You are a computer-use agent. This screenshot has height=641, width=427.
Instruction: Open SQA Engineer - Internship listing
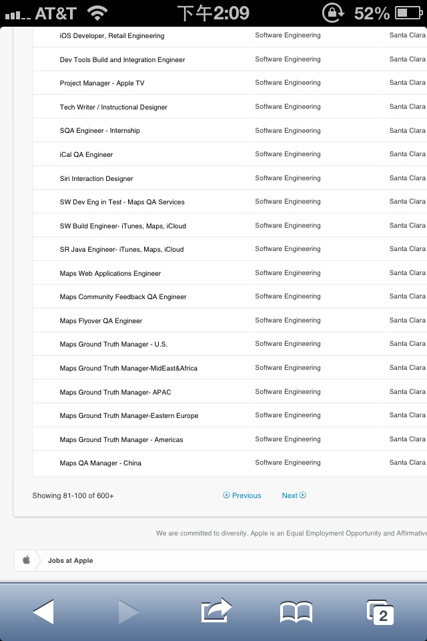pyautogui.click(x=99, y=130)
